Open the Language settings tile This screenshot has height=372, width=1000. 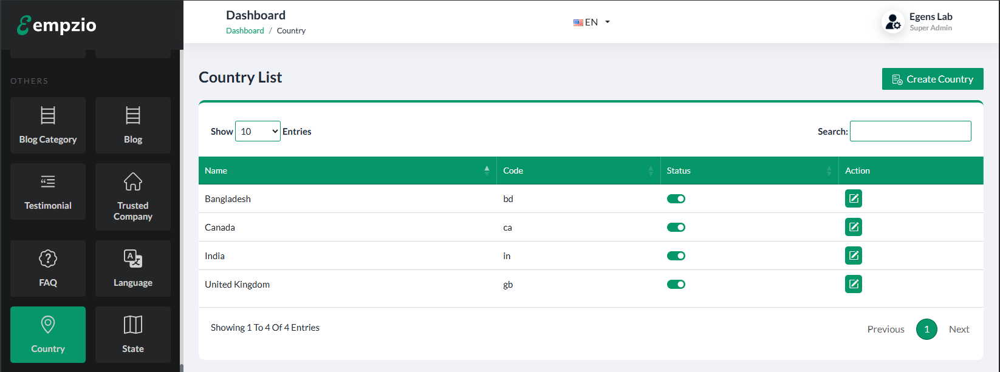(133, 268)
